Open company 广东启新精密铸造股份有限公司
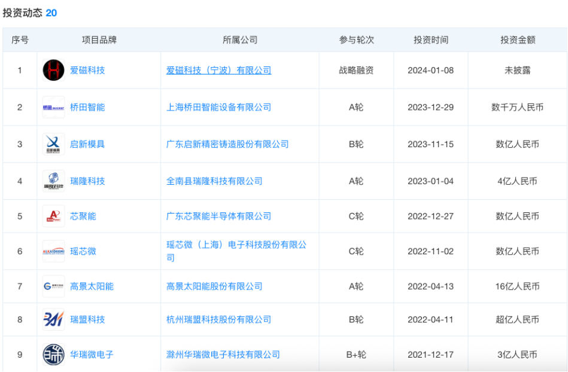This screenshot has height=372, width=568. click(x=227, y=144)
